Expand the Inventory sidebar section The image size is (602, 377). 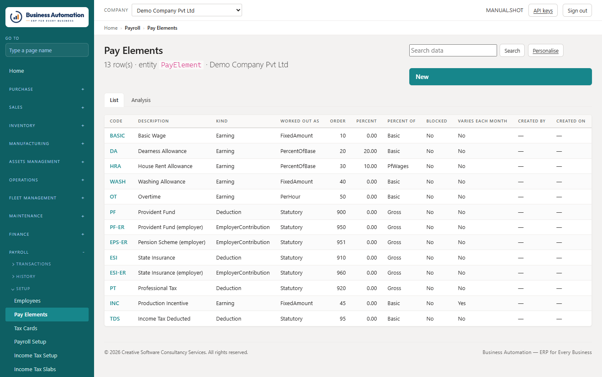pyautogui.click(x=47, y=125)
